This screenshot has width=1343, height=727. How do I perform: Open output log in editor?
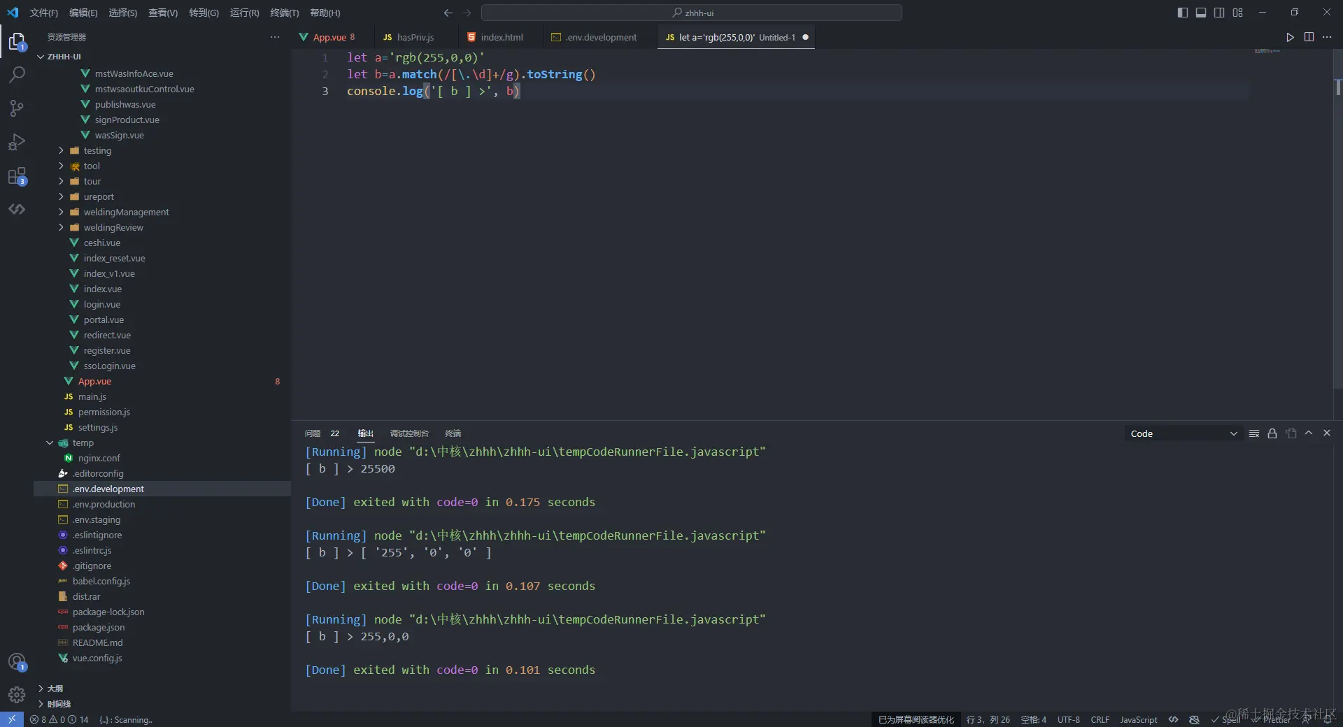[1291, 433]
